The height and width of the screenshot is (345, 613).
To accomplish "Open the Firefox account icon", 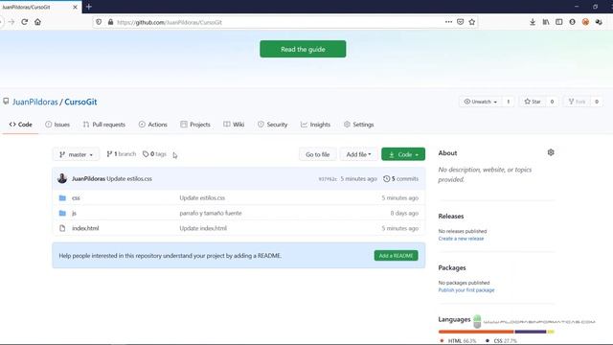I will click(x=573, y=22).
